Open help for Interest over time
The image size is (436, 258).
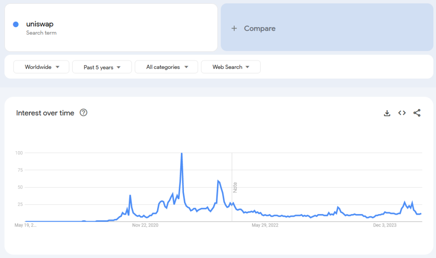[83, 113]
